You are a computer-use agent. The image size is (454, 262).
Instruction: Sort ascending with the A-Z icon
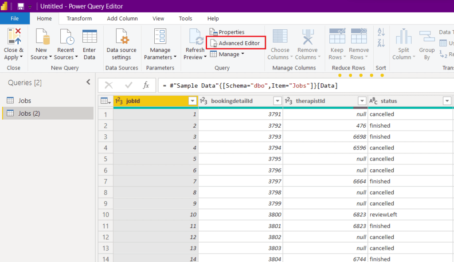click(x=381, y=32)
